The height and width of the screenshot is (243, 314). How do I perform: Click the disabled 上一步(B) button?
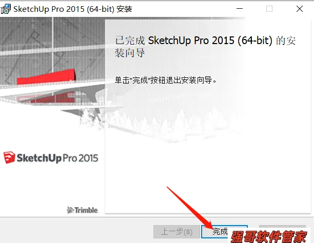point(176,232)
